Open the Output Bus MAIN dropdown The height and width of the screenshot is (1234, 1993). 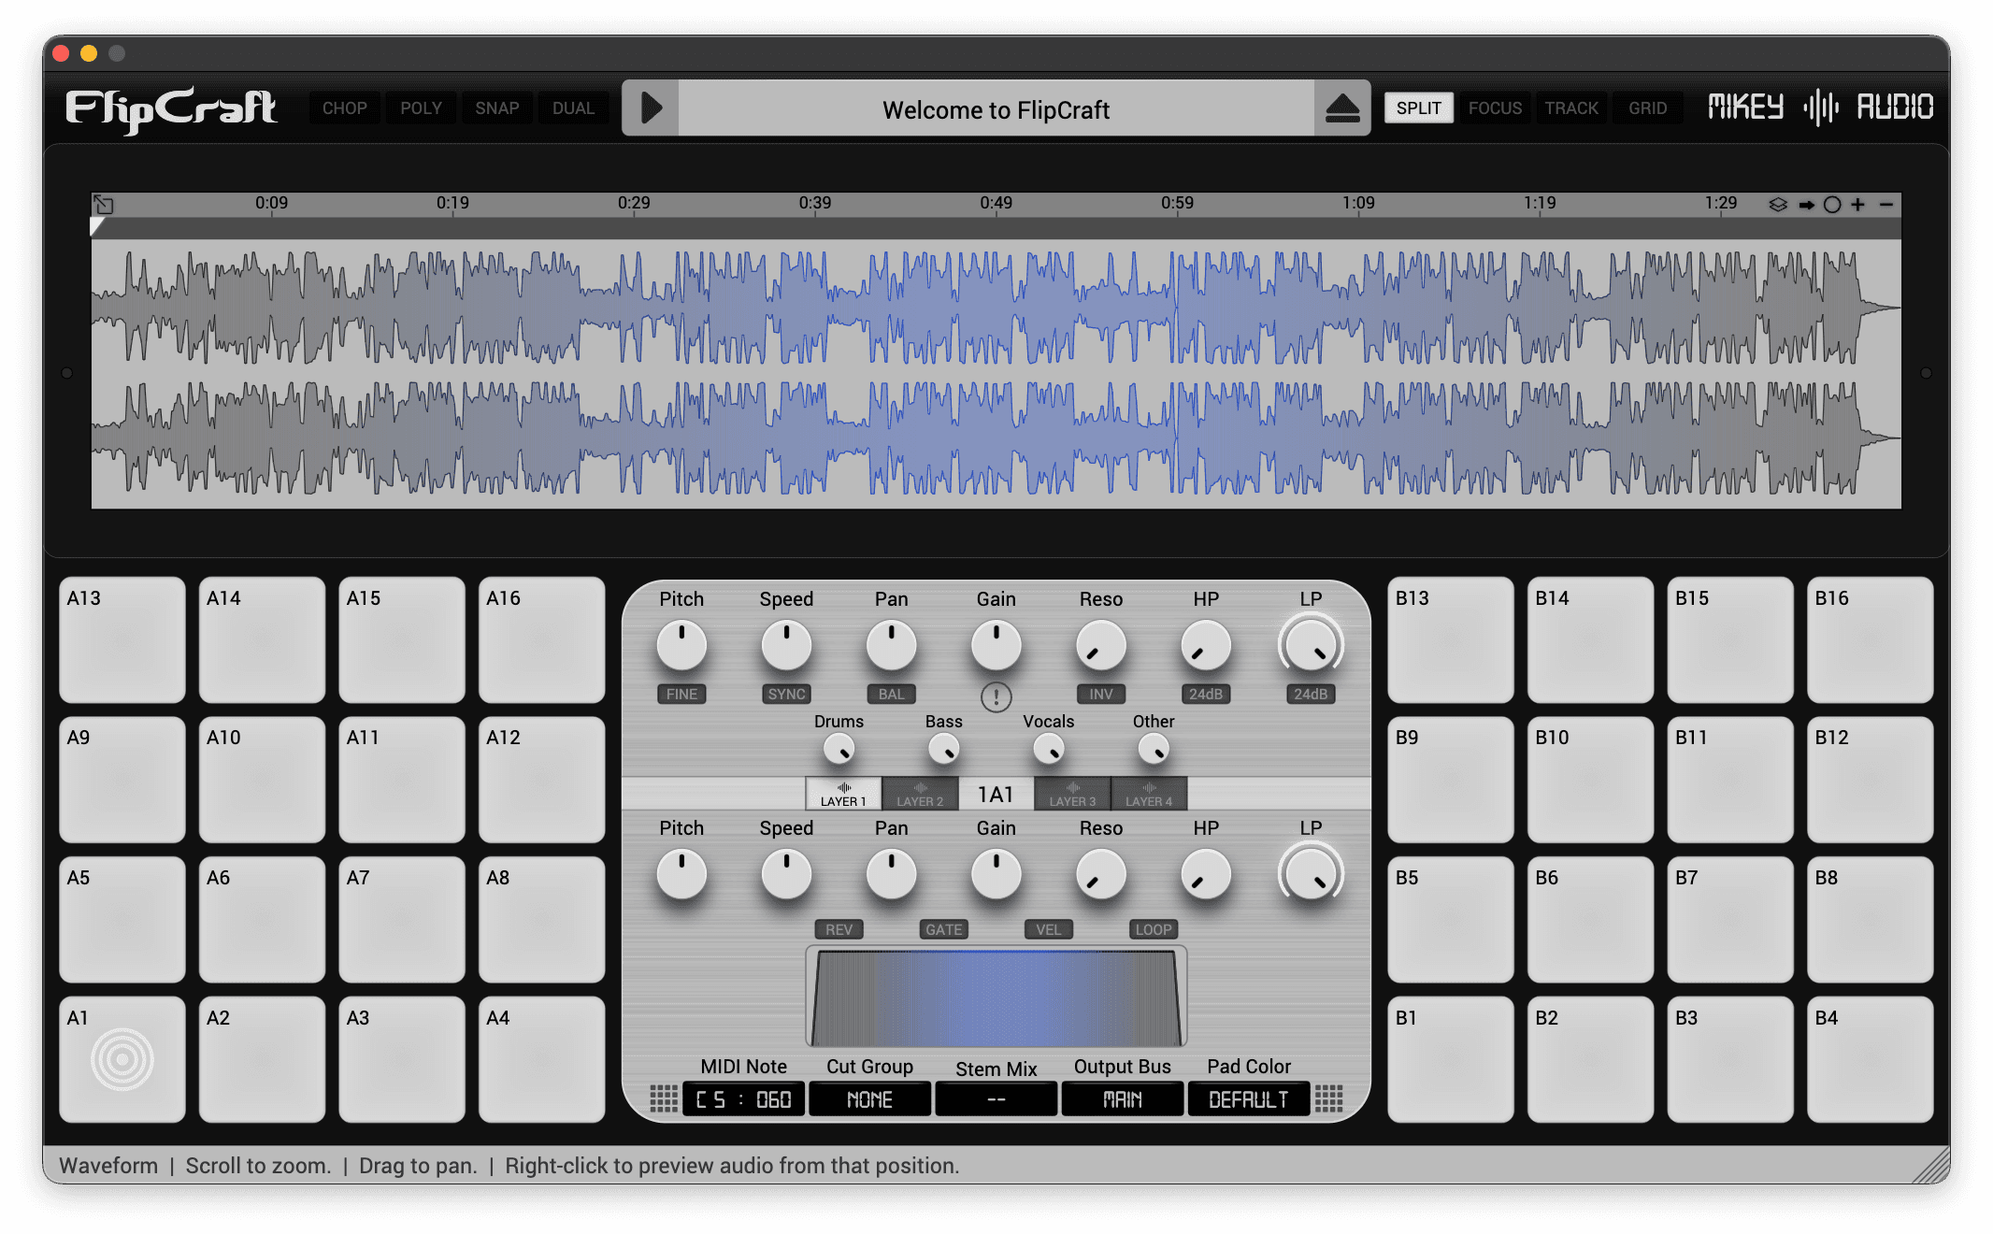coord(1122,1099)
